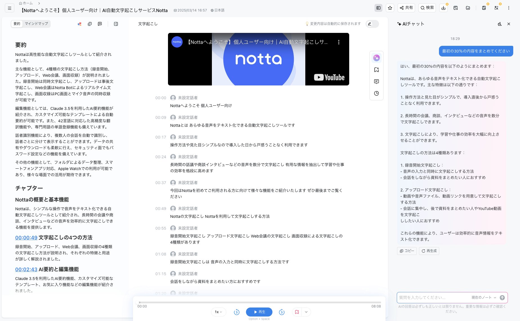520x321 pixels.
Task: Click the speaker avatar at 00:17
Action: coord(173,137)
